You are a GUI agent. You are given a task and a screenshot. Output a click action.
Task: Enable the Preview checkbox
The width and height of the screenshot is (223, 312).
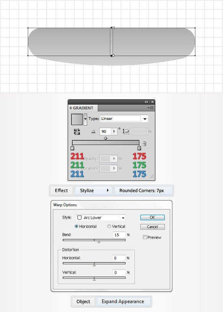(x=145, y=237)
